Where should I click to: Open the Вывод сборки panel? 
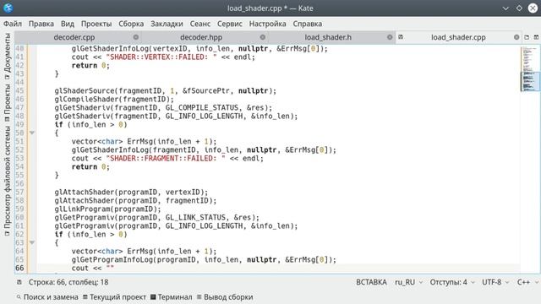point(225,297)
